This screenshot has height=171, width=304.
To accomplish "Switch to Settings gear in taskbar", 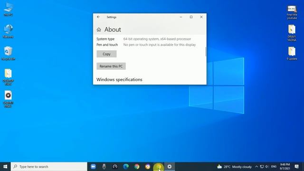I will coord(170,167).
